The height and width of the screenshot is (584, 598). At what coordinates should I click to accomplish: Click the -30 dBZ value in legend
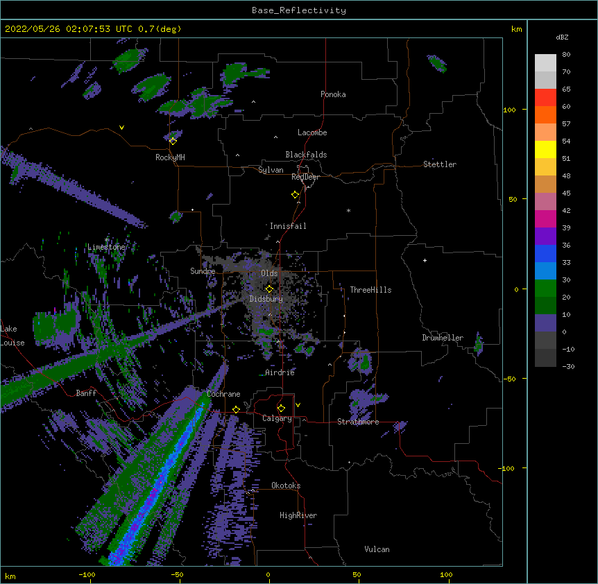click(x=568, y=366)
